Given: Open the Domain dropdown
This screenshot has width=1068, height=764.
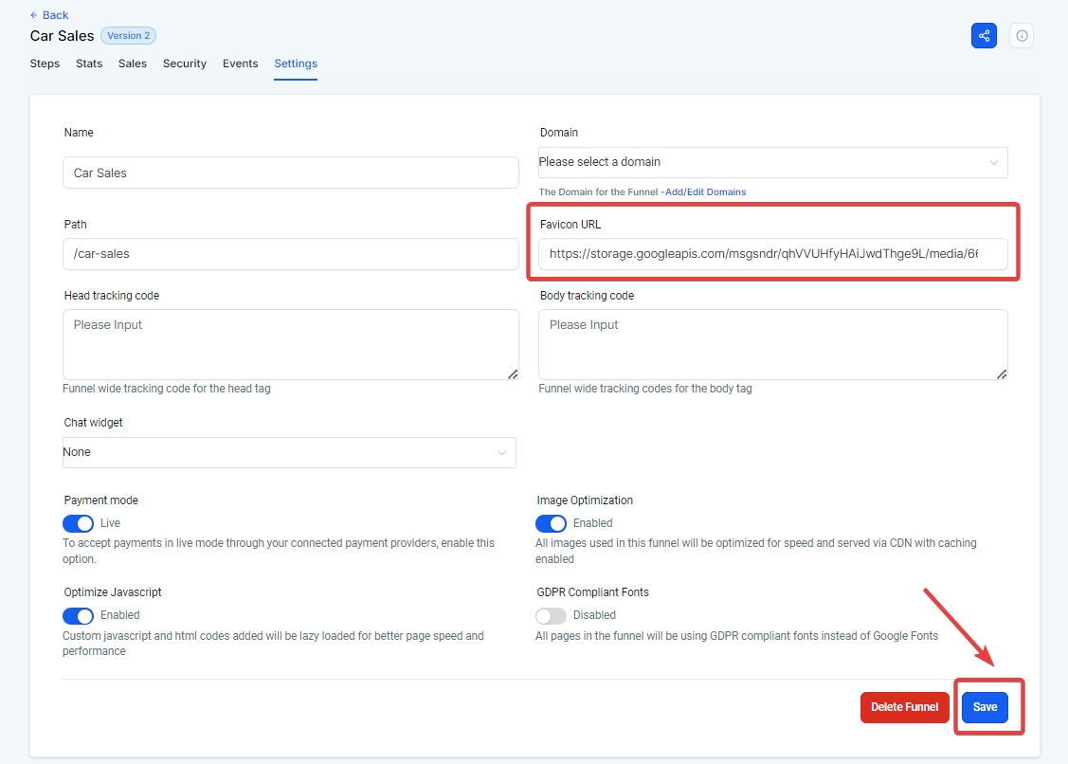Looking at the screenshot, I should [x=773, y=162].
